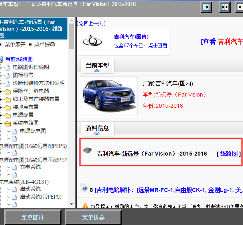
Task: Click the gray book icon in 资料信息 row
Action: pyautogui.click(x=87, y=150)
